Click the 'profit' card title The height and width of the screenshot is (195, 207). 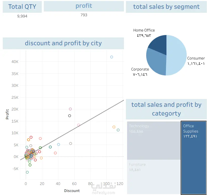(84, 6)
